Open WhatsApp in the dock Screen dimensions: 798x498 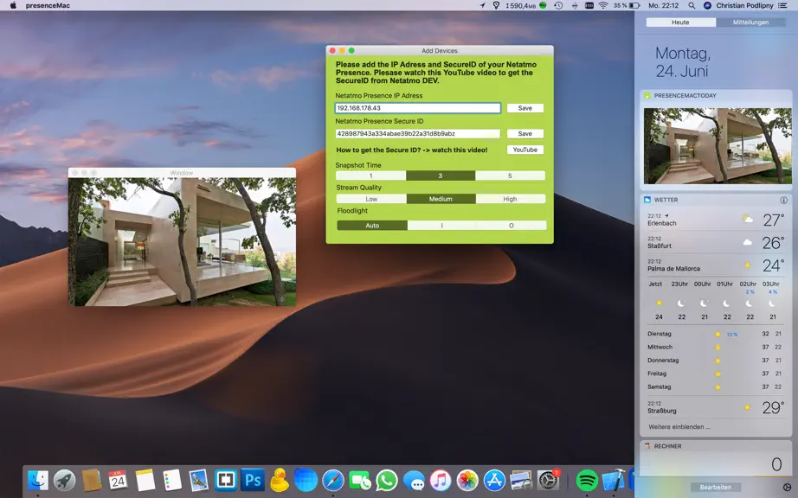tap(387, 480)
